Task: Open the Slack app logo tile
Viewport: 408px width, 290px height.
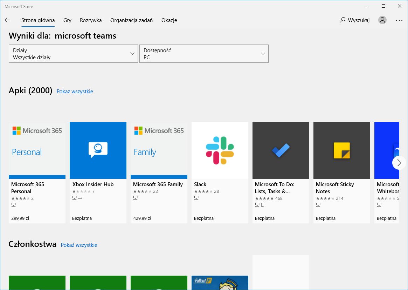Action: (220, 150)
